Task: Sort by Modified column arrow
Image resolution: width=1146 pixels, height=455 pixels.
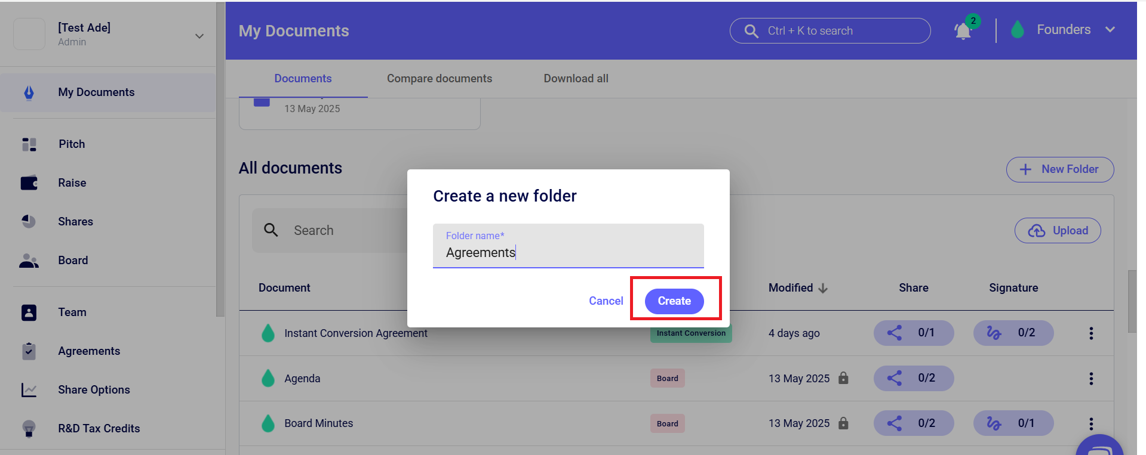Action: 823,289
